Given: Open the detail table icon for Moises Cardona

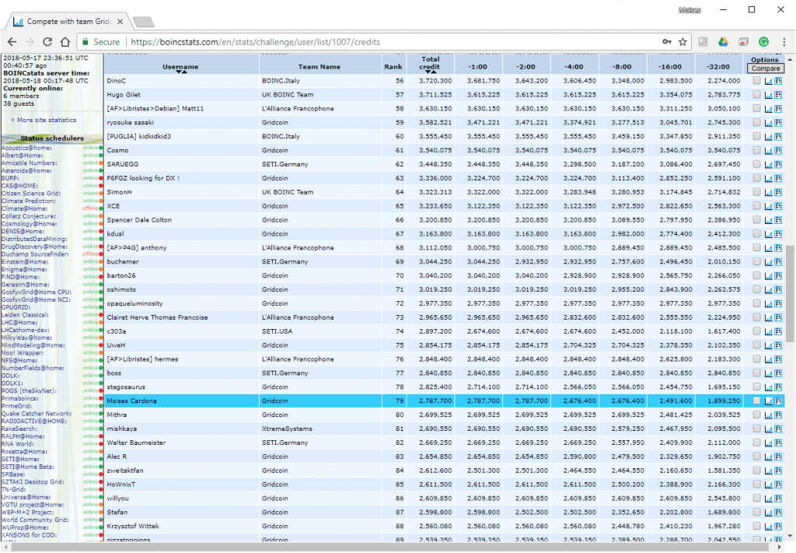Looking at the screenshot, I should tap(778, 401).
